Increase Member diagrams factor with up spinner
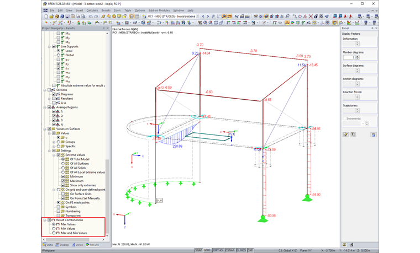This screenshot has height=253, width=420. (358, 56)
